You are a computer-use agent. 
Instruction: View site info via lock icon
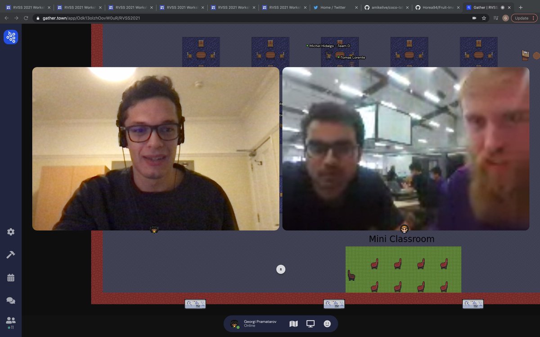39,18
